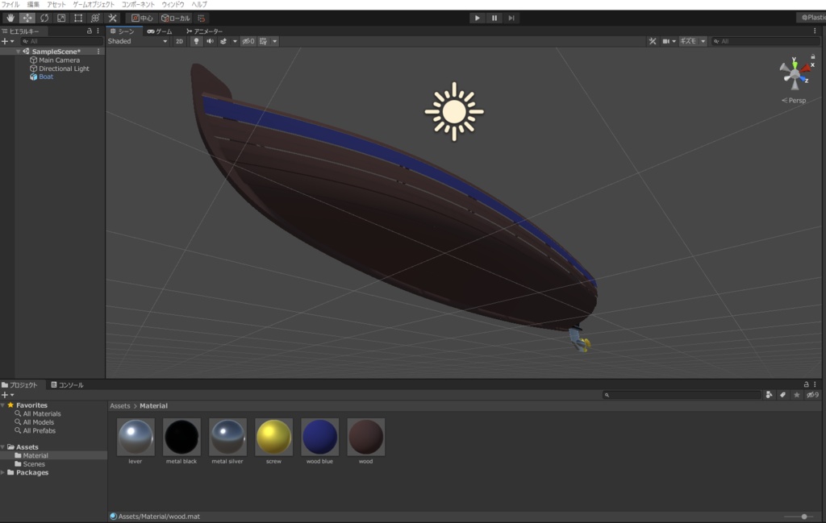The image size is (826, 523).
Task: Open the ウィンドウ menu
Action: [173, 4]
